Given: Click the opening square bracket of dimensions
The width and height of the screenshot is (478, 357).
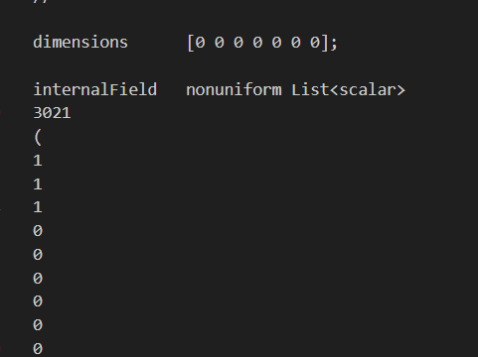Looking at the screenshot, I should (x=191, y=43).
